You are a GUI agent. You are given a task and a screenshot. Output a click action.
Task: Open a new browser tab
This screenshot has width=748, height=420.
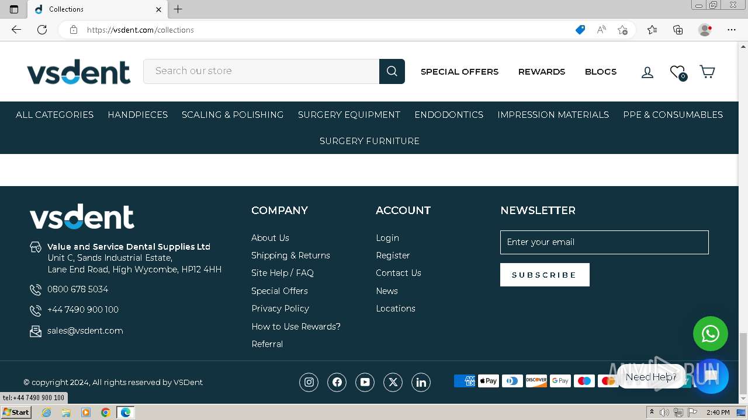[x=178, y=9]
